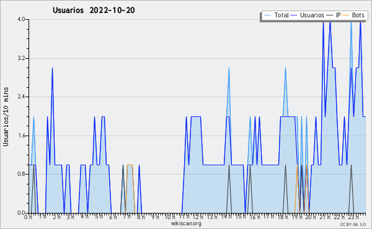Click the '23 h' x-axis label

coord(353,217)
